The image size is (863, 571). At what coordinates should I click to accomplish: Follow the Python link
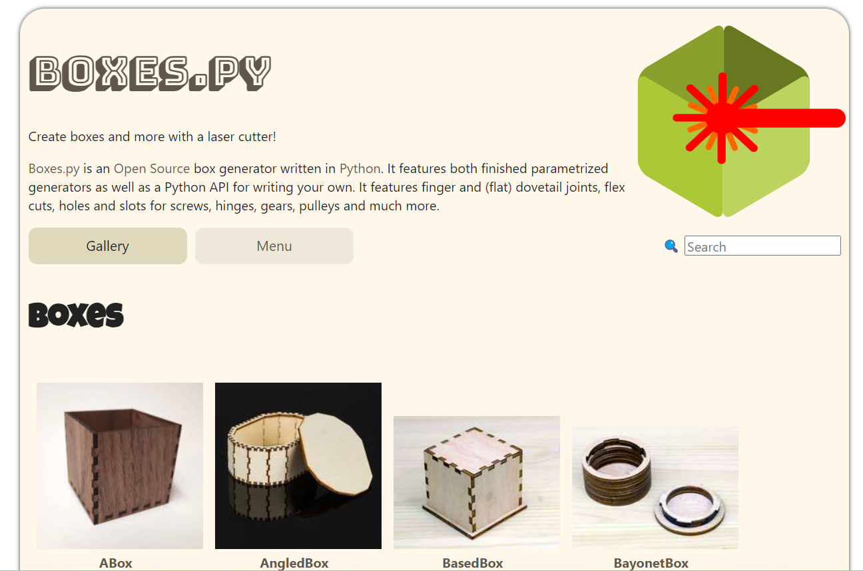(x=360, y=168)
